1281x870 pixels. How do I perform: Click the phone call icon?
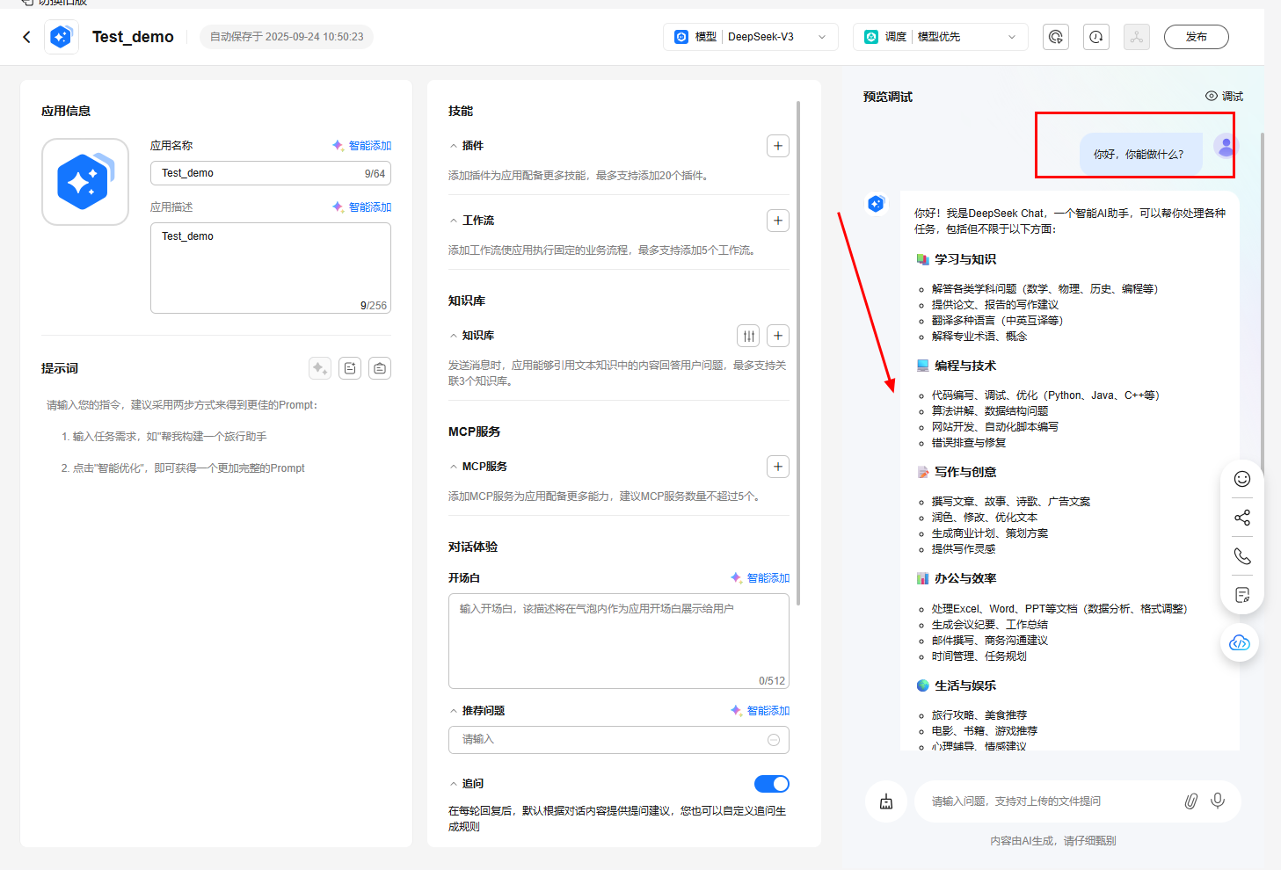tap(1241, 556)
